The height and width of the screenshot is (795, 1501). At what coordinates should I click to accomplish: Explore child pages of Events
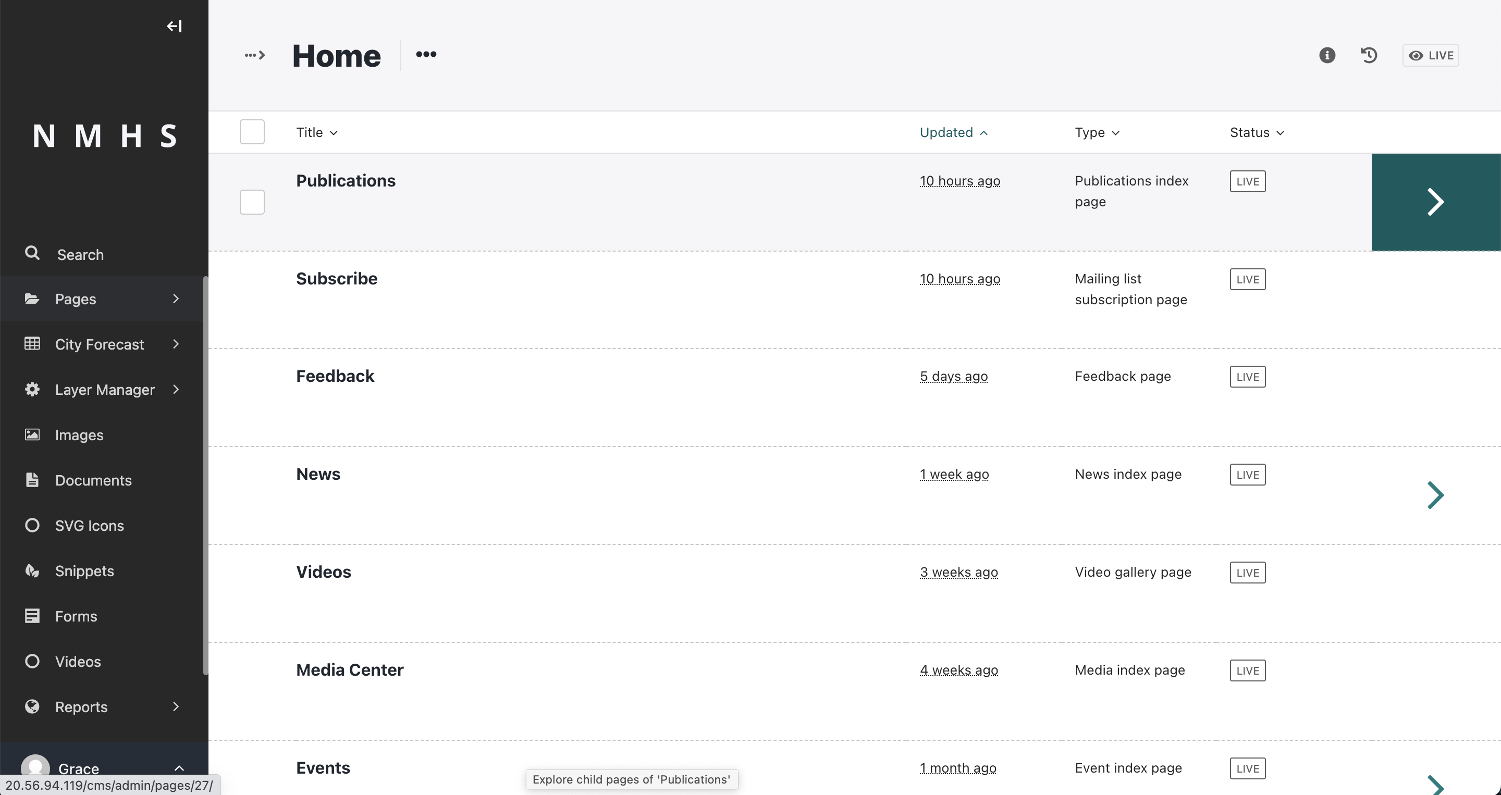coord(1436,785)
